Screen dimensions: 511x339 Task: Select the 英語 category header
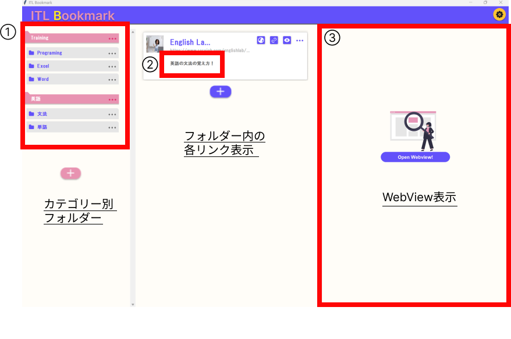tap(72, 99)
